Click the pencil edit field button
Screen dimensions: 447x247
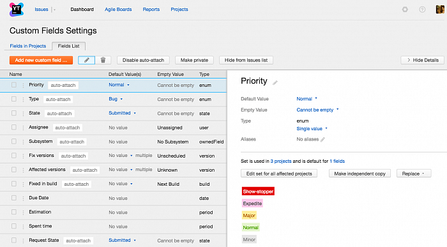[x=86, y=60]
